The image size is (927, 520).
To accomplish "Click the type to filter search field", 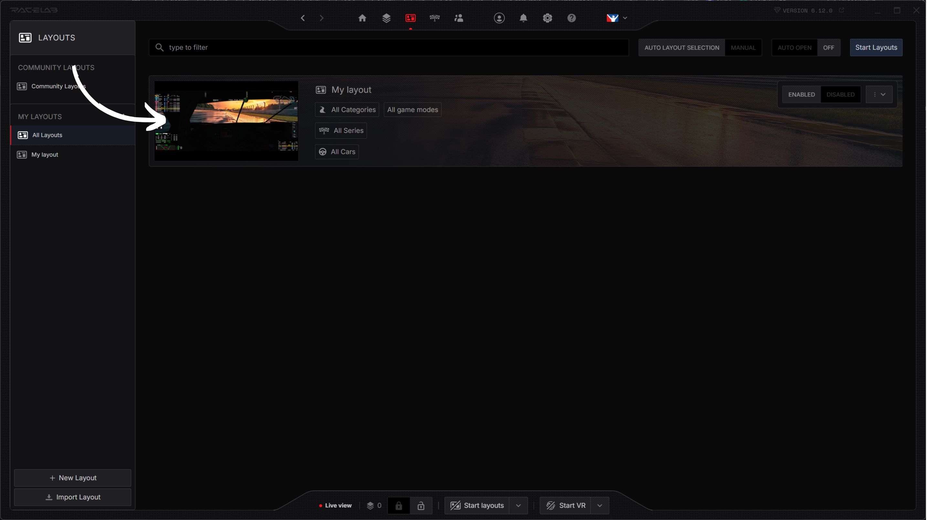I will (x=389, y=47).
